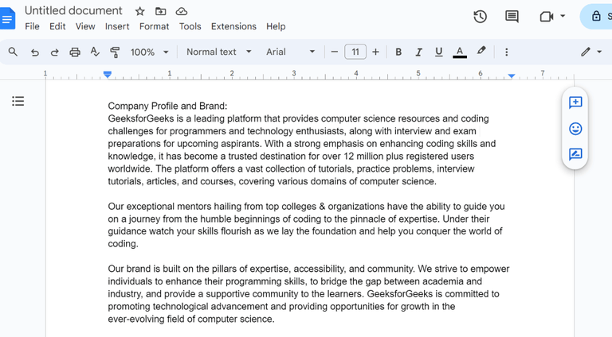
Task: Undo the last action
Action: (x=35, y=52)
